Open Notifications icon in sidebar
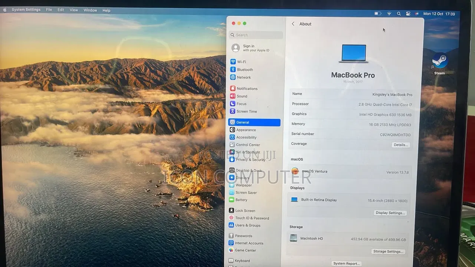475x267 pixels. click(x=233, y=88)
